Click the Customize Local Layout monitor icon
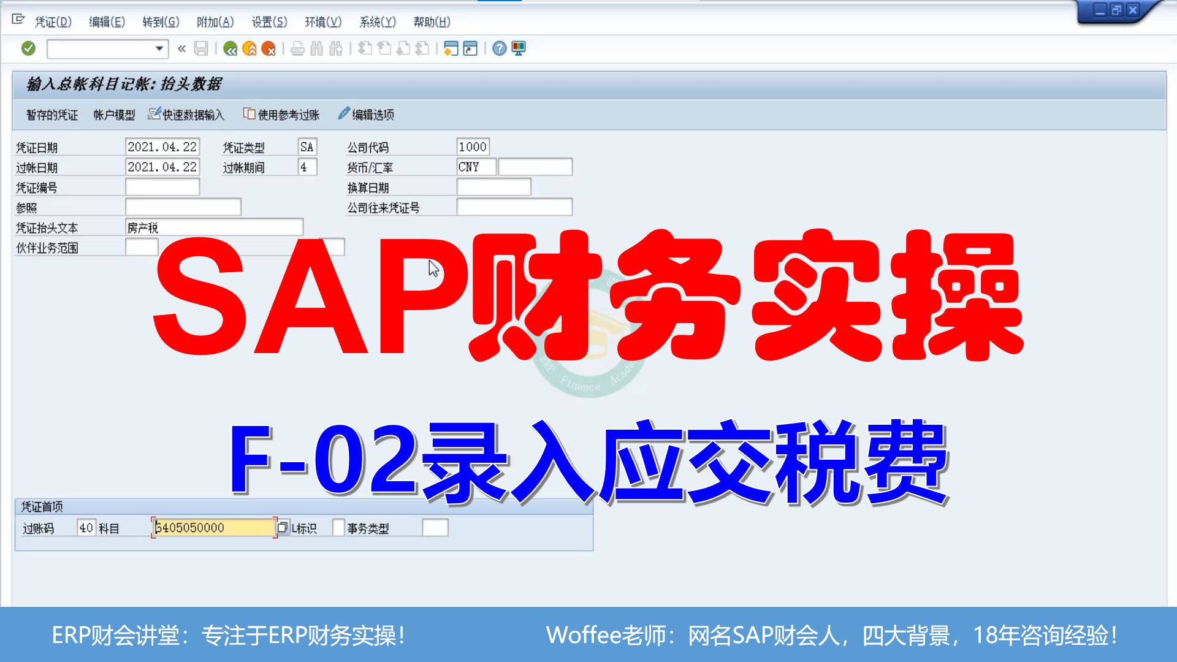This screenshot has height=662, width=1177. click(519, 48)
